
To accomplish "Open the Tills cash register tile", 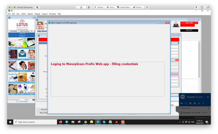I will point(31,66).
